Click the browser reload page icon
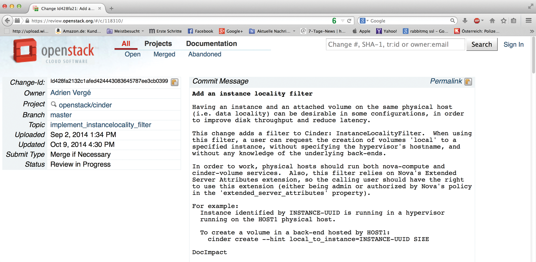 click(349, 21)
